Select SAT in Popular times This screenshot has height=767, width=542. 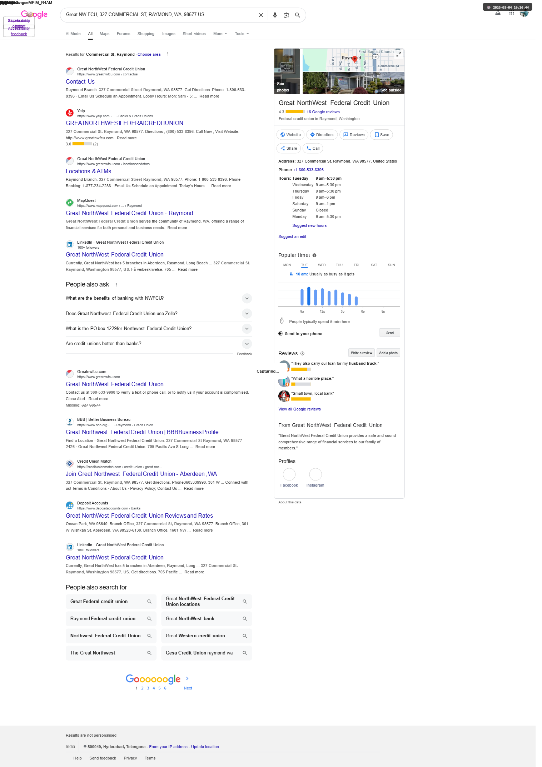click(x=374, y=265)
